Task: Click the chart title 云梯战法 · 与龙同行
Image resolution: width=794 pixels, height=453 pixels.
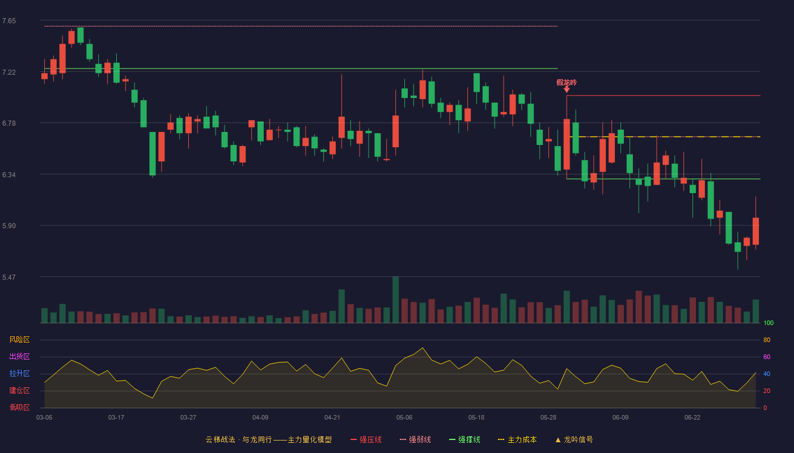Action: pos(238,439)
